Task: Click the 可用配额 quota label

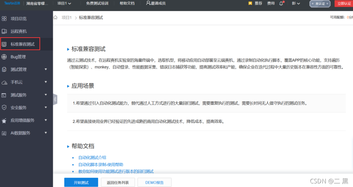Action: [x=337, y=17]
